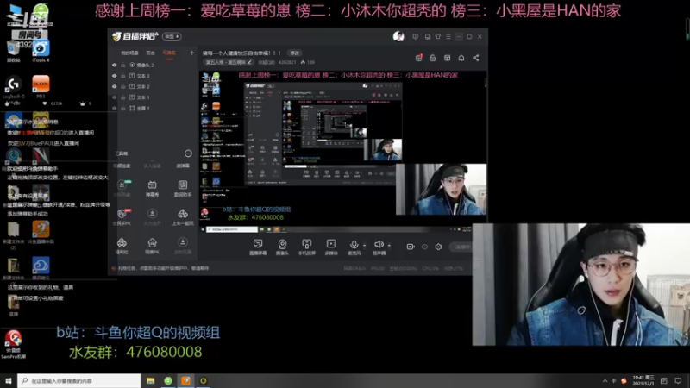Share the live room
This screenshot has height=388, width=690.
tap(476, 58)
